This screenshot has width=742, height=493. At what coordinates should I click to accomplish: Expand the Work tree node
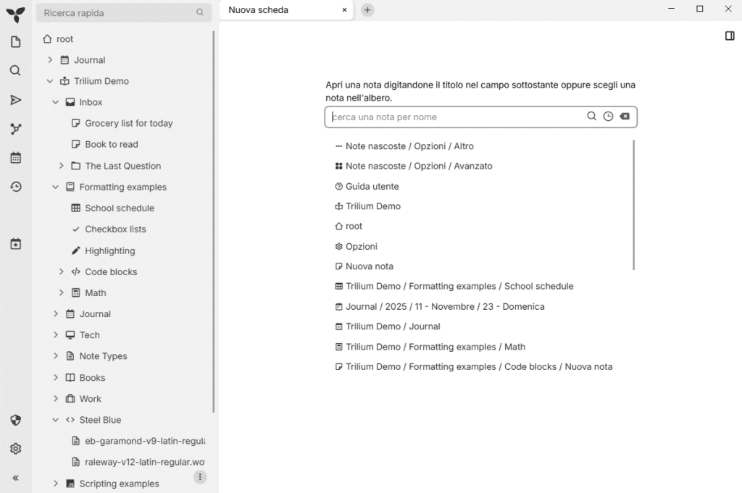(x=56, y=399)
